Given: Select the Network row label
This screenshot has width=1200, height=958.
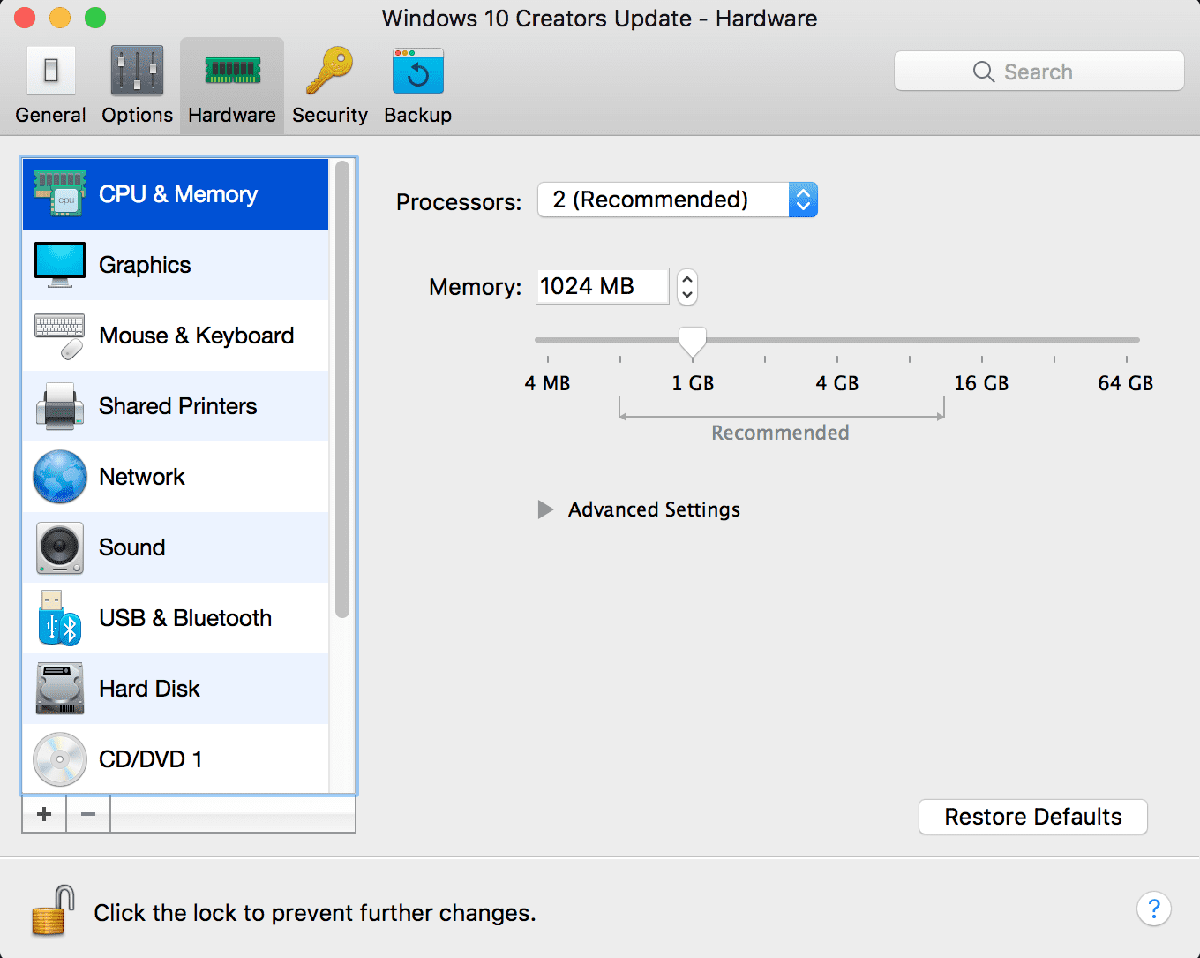Looking at the screenshot, I should [x=142, y=477].
